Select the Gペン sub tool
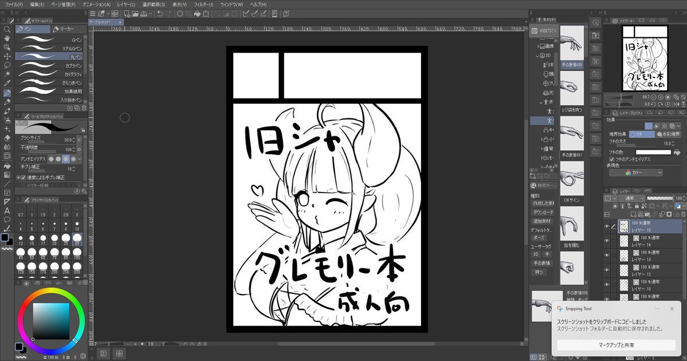Image resolution: width=687 pixels, height=361 pixels. 49,40
